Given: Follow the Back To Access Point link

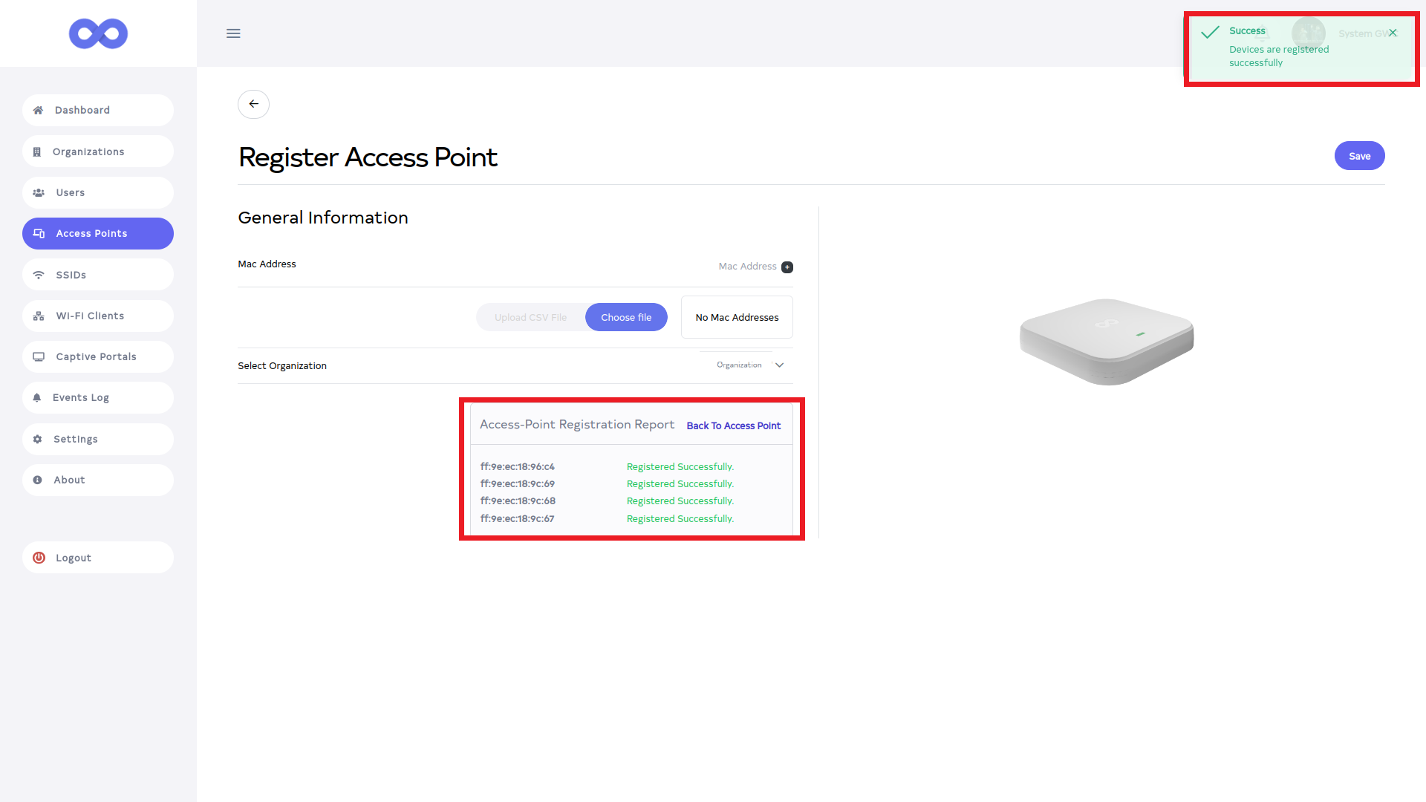Looking at the screenshot, I should [733, 426].
